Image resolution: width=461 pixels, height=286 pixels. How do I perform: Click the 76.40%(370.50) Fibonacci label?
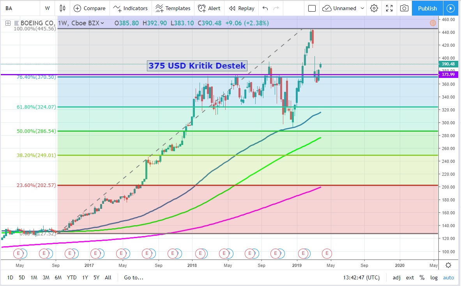pyautogui.click(x=36, y=77)
